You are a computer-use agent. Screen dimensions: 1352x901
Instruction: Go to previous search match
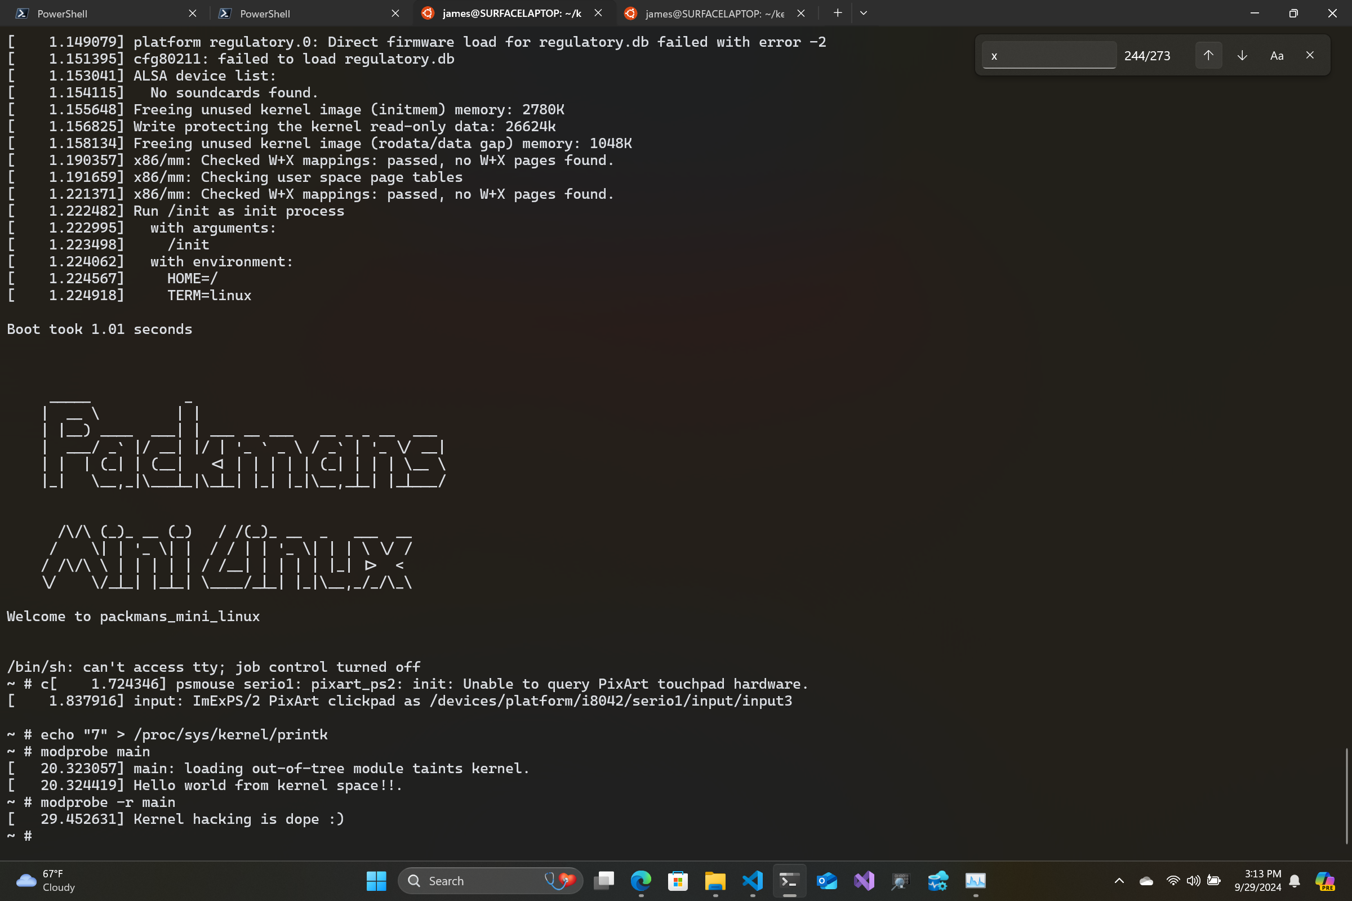coord(1208,55)
